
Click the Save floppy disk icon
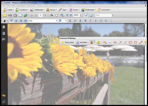click(x=15, y=15)
